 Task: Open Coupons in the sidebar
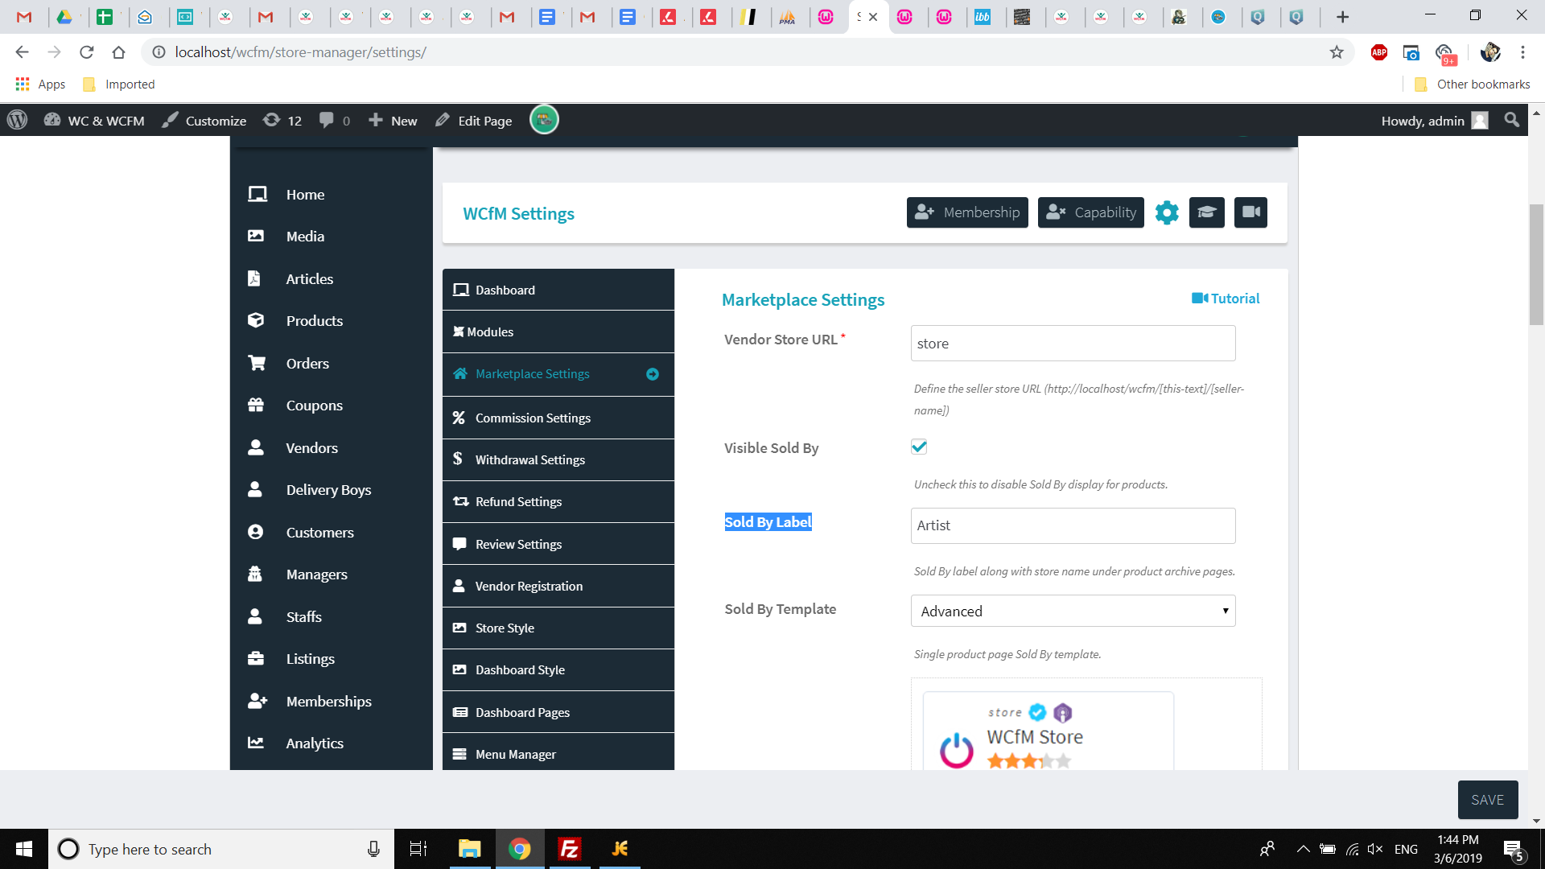pyautogui.click(x=332, y=405)
